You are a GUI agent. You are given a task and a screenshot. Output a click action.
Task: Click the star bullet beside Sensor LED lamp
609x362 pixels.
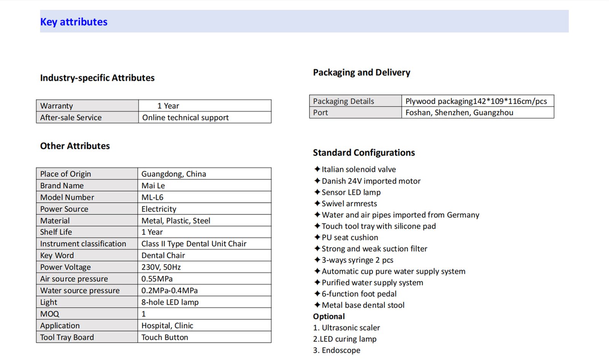pos(317,192)
